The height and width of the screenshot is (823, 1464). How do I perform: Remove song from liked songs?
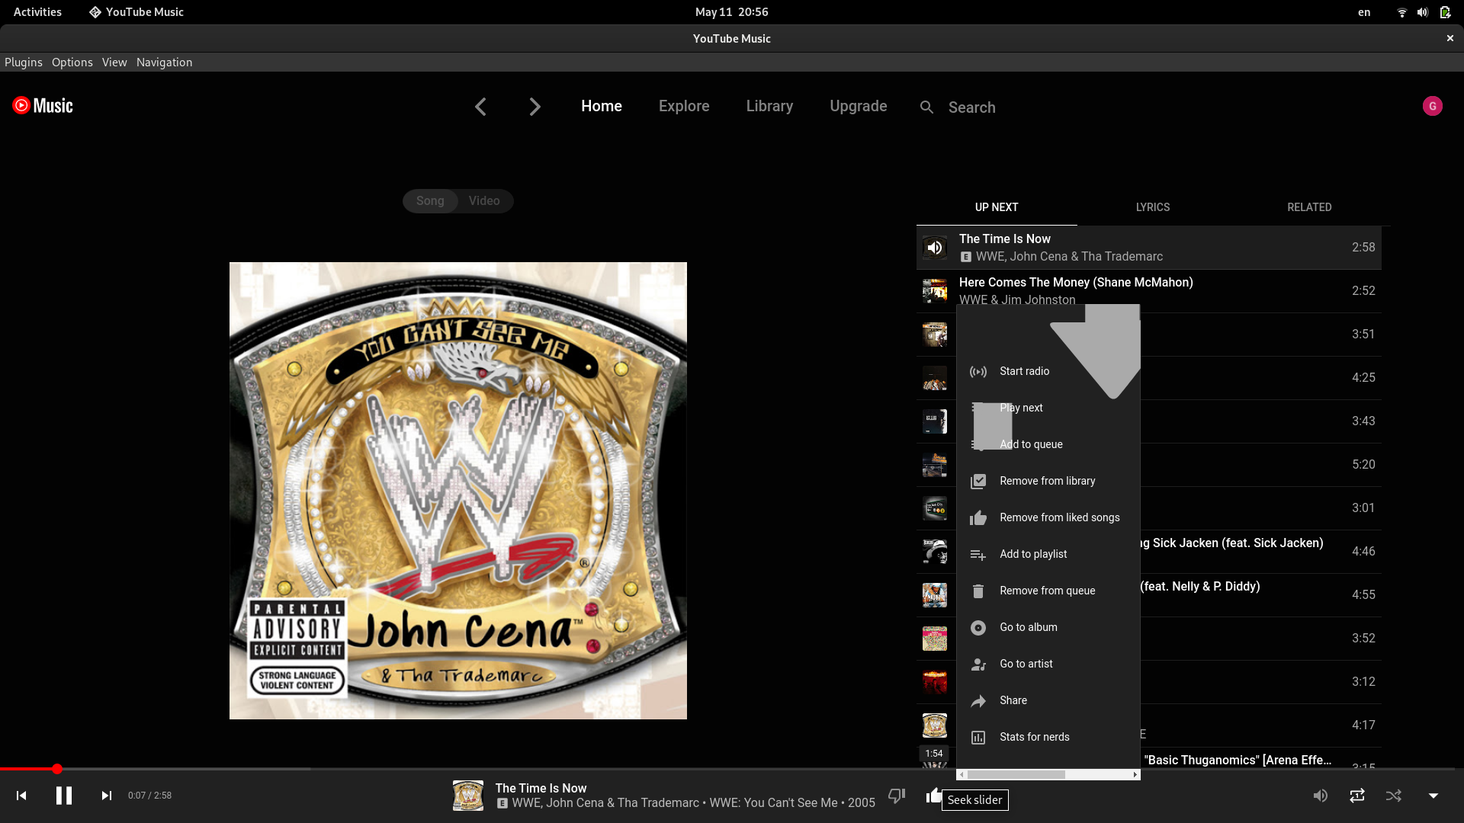coord(1059,517)
